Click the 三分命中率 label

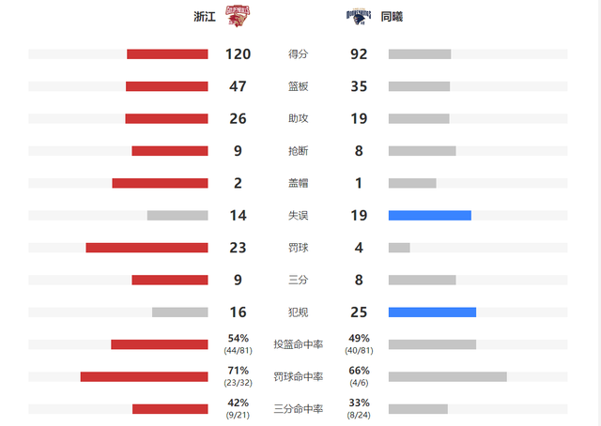[x=298, y=409]
